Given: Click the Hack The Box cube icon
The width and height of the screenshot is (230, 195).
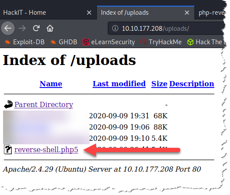Looking at the screenshot, I should (190, 42).
